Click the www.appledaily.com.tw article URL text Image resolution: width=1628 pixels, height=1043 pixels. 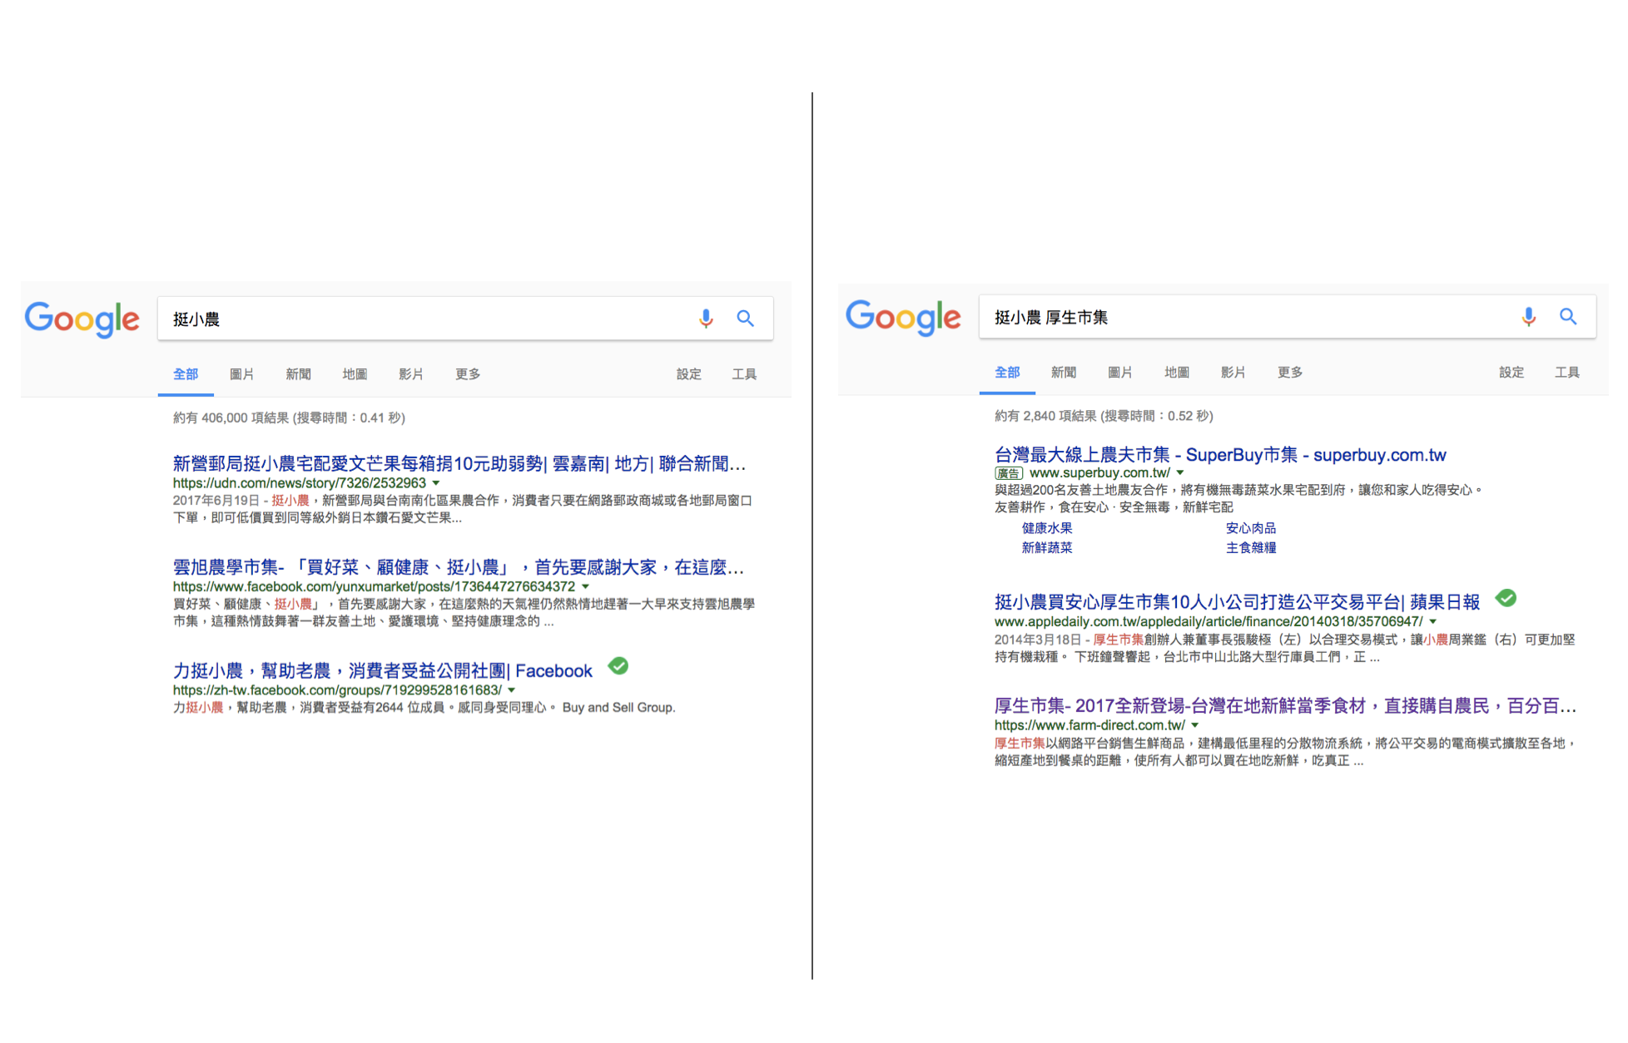pos(1209,622)
